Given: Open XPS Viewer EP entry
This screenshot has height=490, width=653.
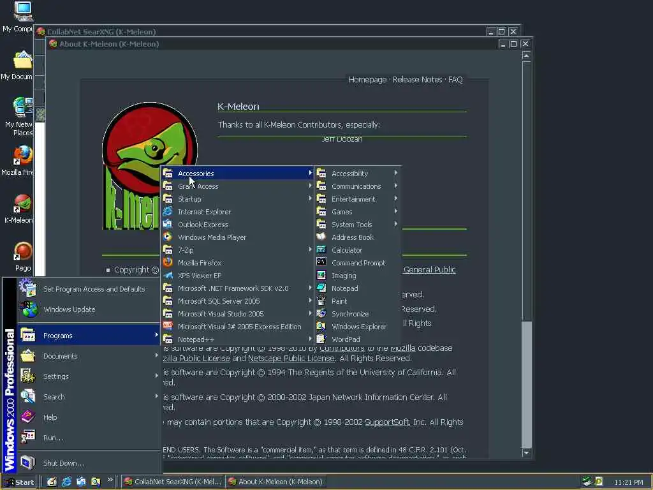Looking at the screenshot, I should 237,276.
